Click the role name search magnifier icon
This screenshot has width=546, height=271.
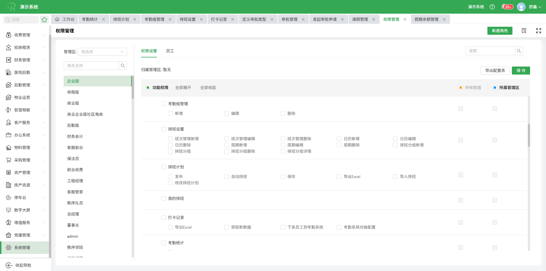click(x=123, y=66)
